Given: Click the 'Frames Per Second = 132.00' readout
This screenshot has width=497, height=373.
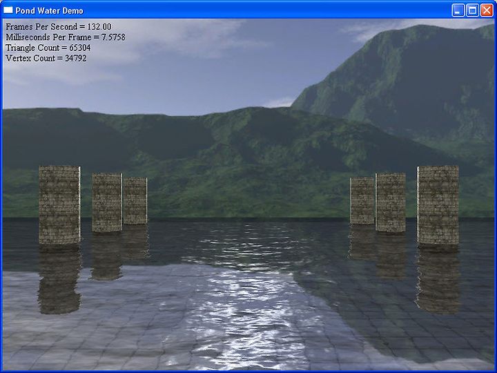Looking at the screenshot, I should click(59, 27).
